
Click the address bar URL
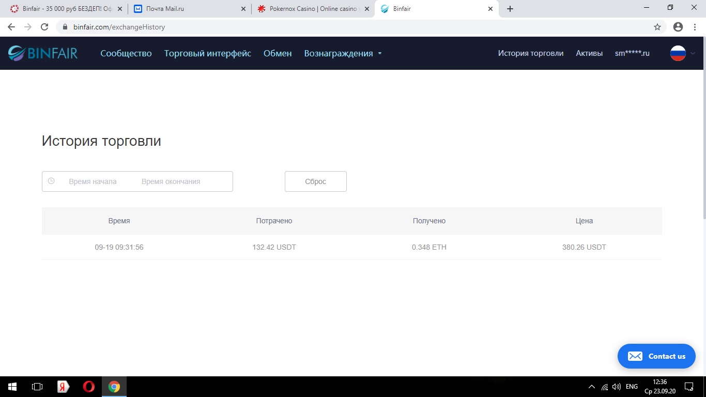pyautogui.click(x=119, y=27)
